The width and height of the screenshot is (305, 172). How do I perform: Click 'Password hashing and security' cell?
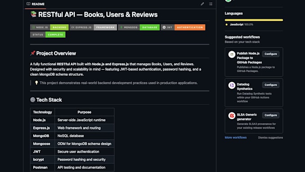pos(84,159)
